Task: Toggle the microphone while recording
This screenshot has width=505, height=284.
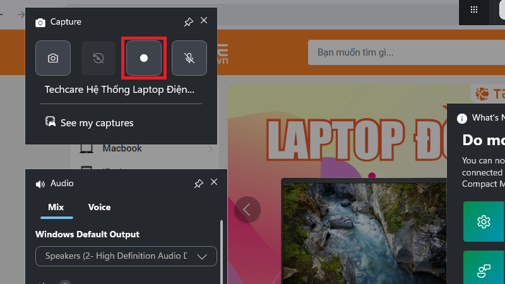Action: 189,58
